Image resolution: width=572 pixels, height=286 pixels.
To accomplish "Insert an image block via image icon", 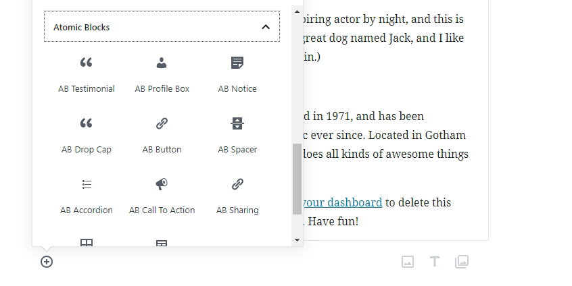I will click(408, 262).
